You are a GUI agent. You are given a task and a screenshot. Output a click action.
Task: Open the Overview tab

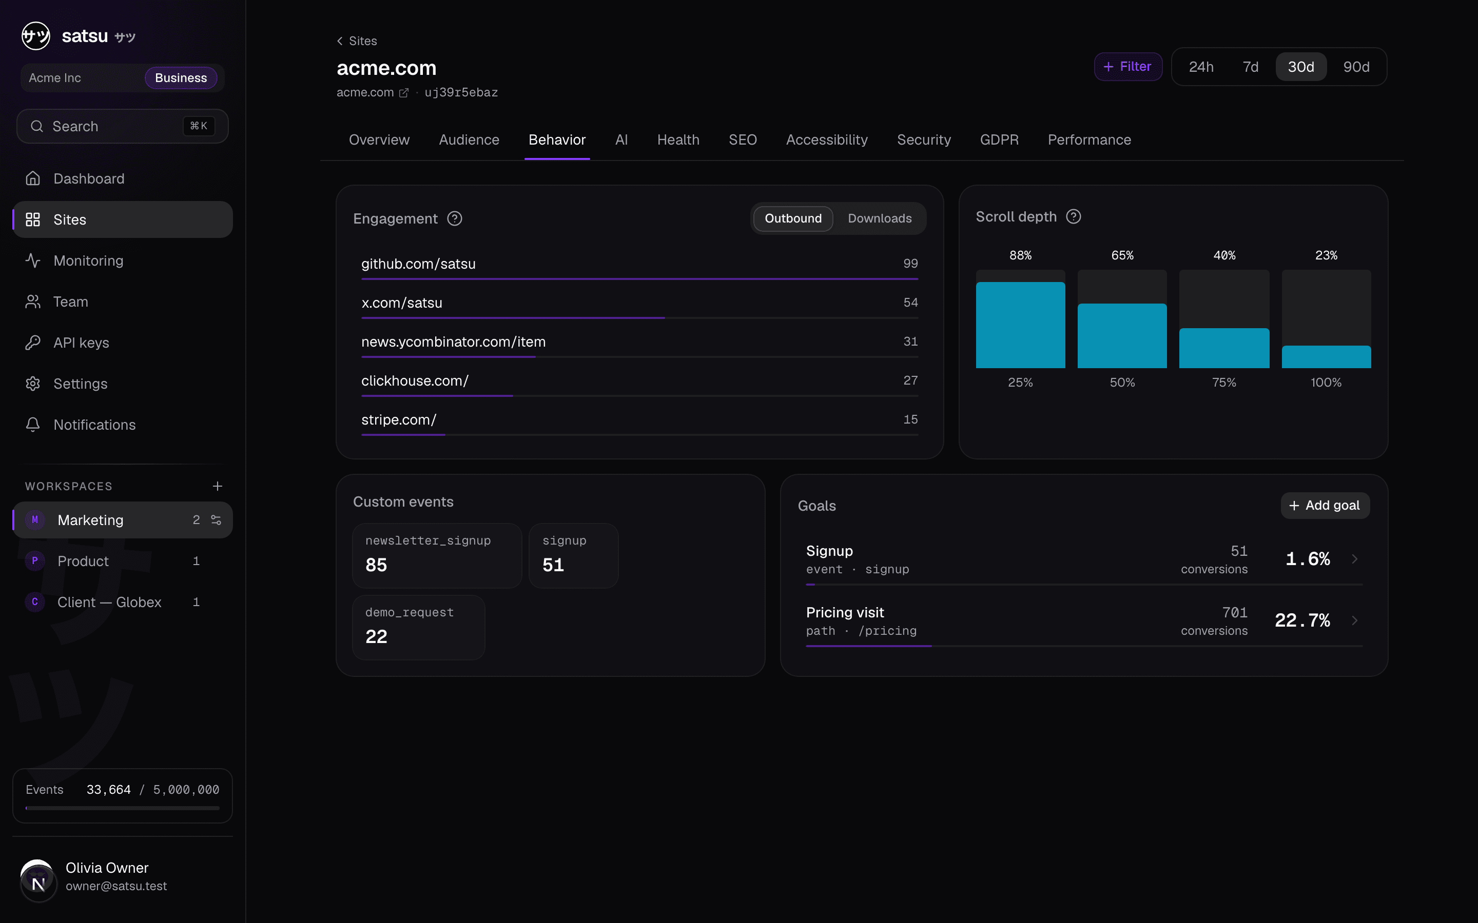(x=379, y=140)
